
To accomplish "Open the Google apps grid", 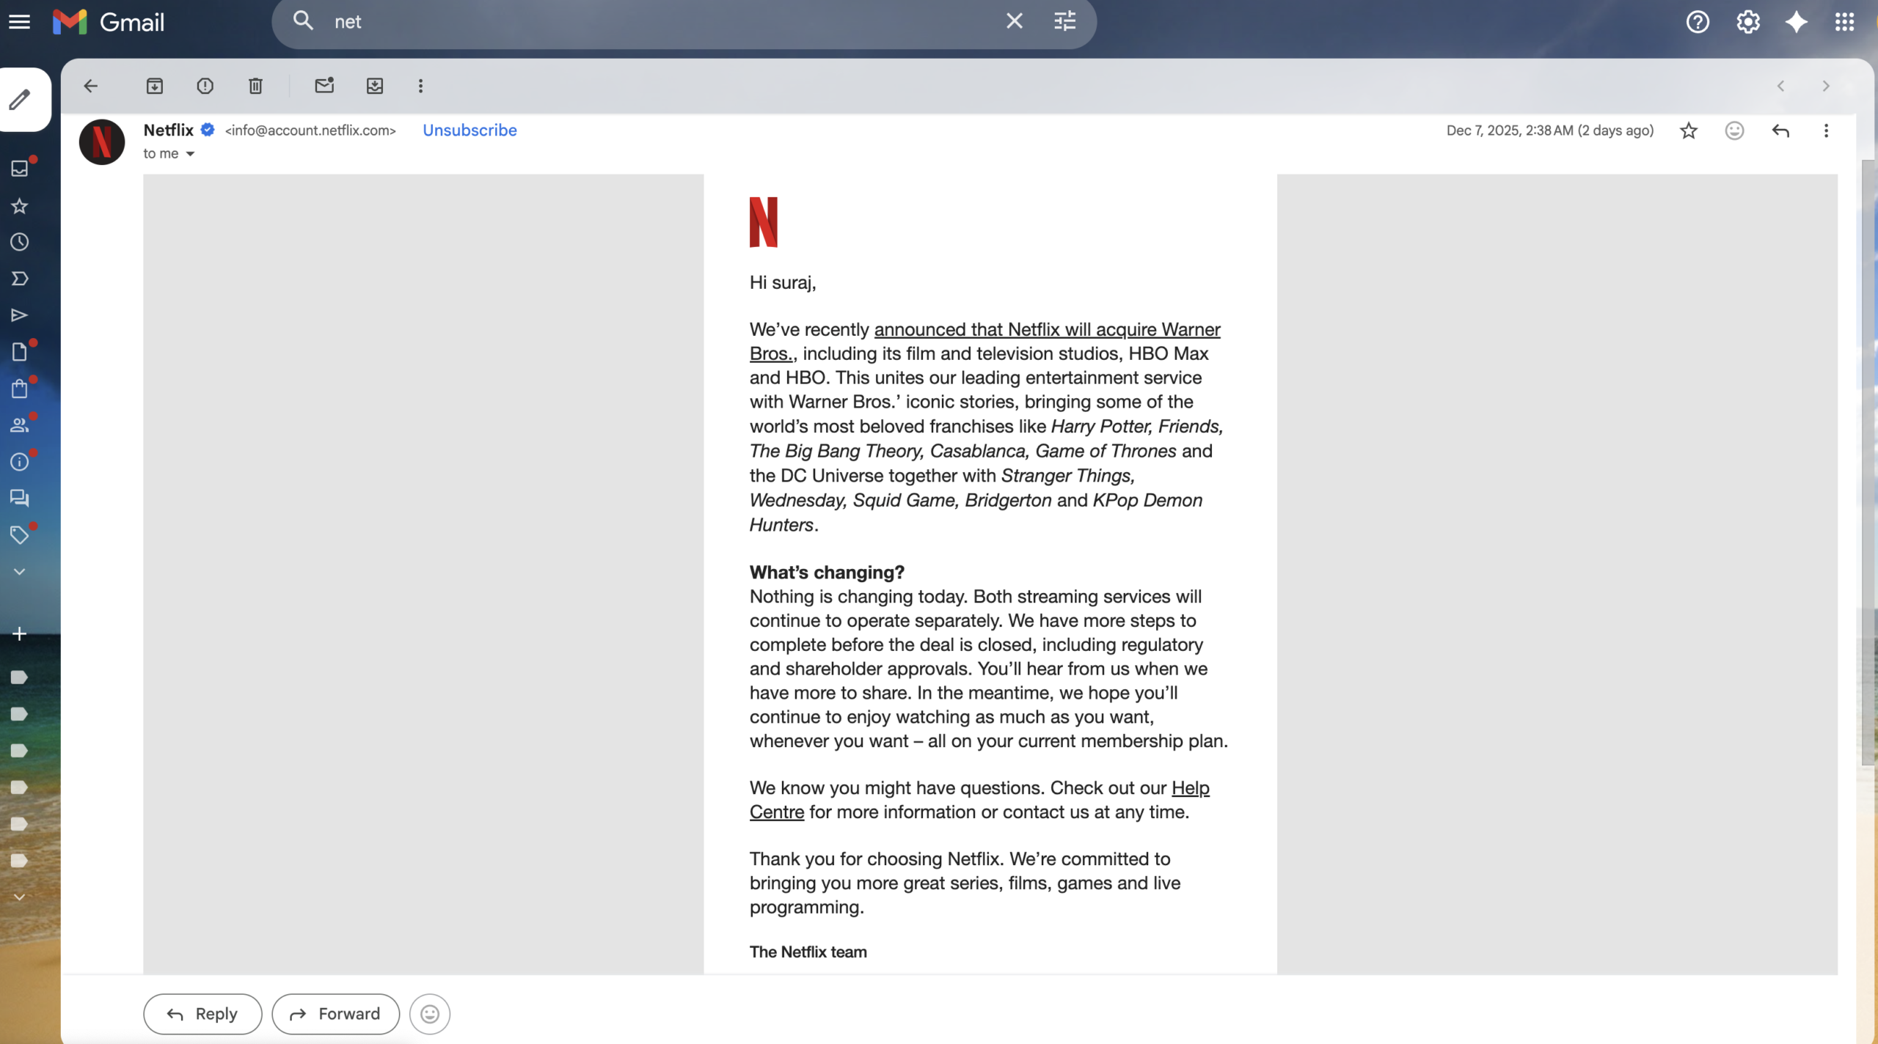I will (1844, 22).
